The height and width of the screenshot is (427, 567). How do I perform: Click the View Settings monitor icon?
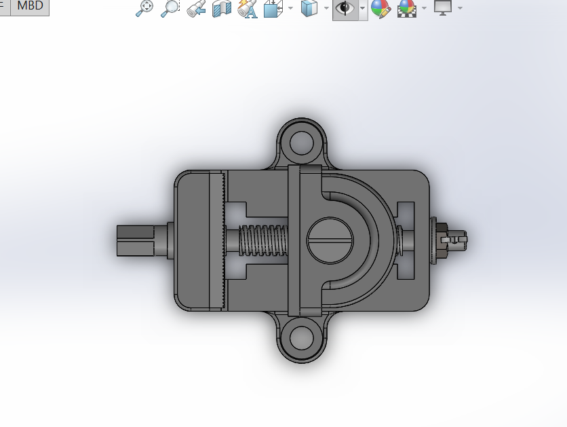[443, 8]
